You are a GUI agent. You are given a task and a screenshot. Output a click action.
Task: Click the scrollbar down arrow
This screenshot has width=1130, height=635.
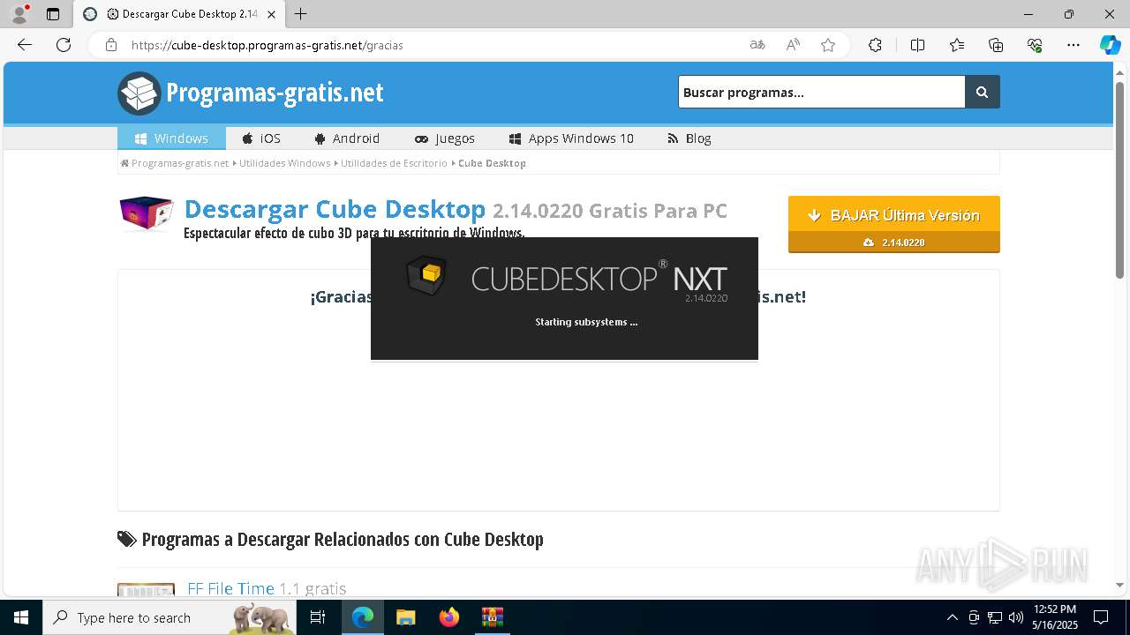[1120, 585]
